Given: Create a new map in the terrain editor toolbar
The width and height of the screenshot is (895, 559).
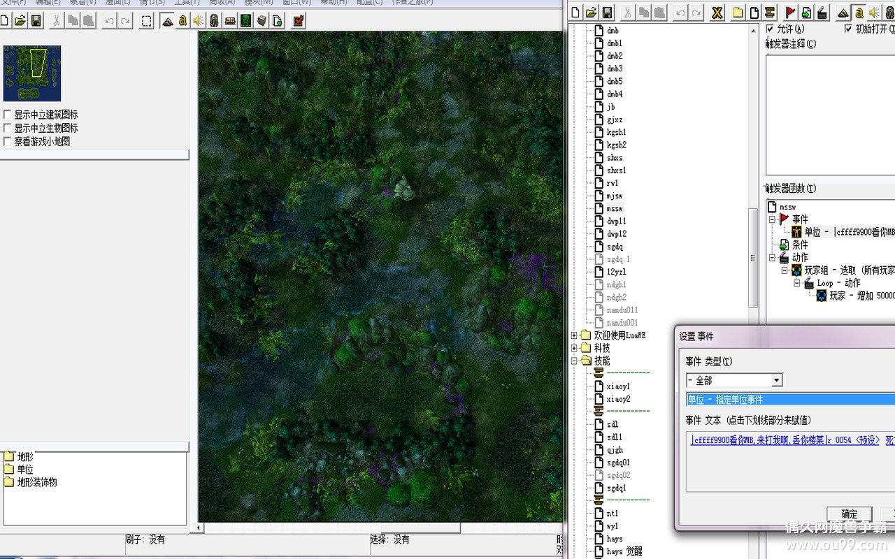Looking at the screenshot, I should click(x=5, y=21).
